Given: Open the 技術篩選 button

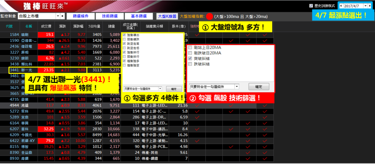Looking at the screenshot, I should point(110,16).
